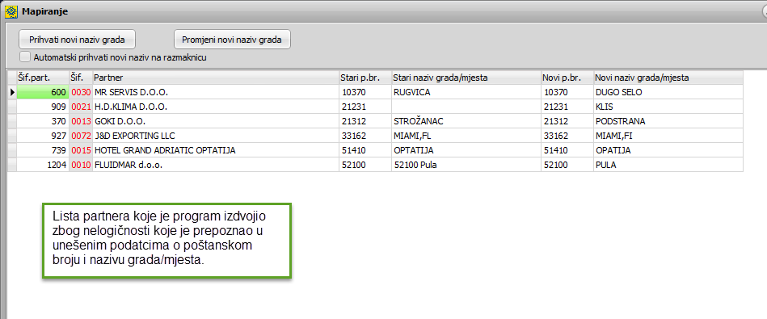The image size is (767, 319).
Task: Click 'Promjeni novi naziv grada' button
Action: click(232, 40)
